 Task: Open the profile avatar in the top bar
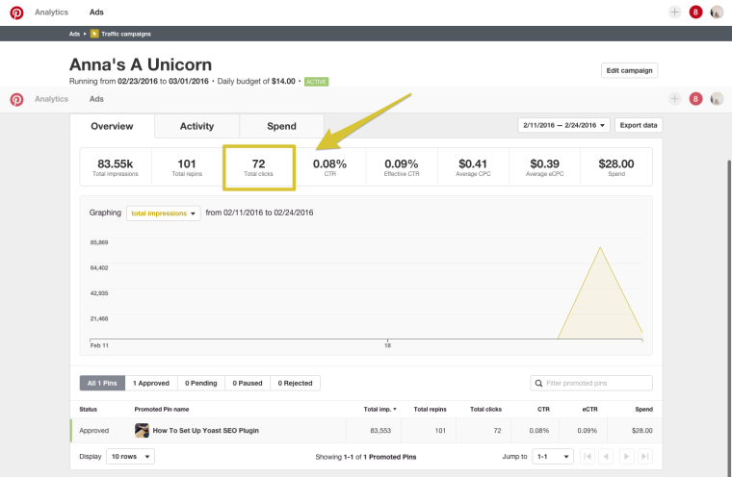tap(717, 13)
